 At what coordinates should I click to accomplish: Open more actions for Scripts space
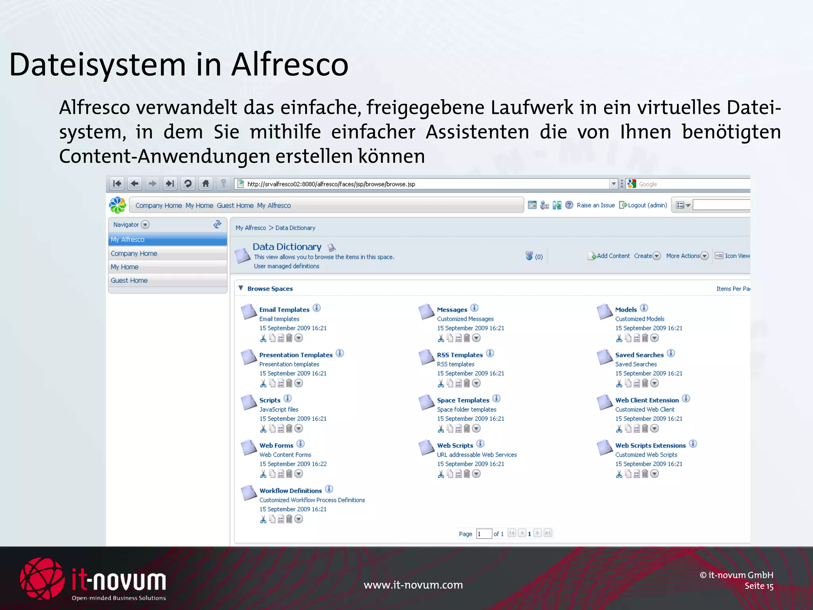tap(299, 429)
